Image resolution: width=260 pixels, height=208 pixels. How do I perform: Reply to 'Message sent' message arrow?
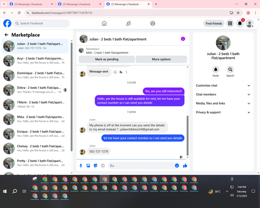(121, 72)
